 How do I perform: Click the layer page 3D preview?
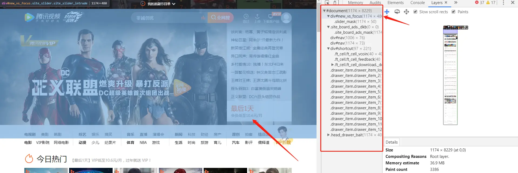(450, 75)
